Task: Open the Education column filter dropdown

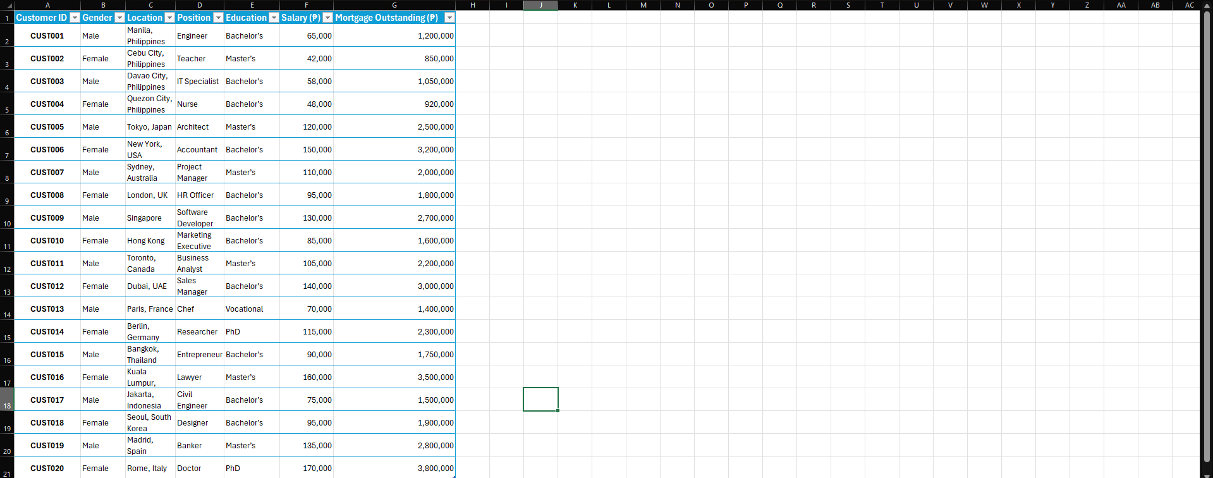Action: 274,18
